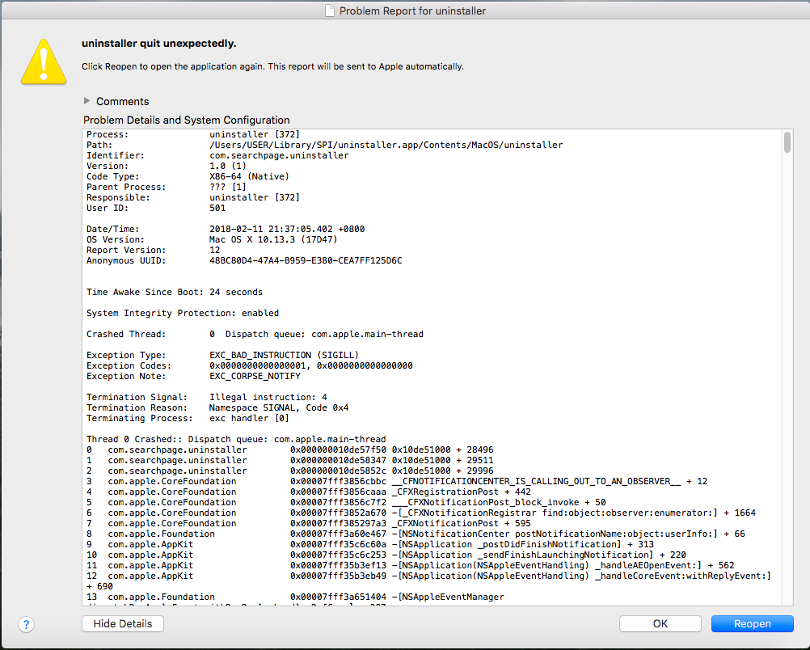The width and height of the screenshot is (810, 650).
Task: Click Hide Details button
Action: tap(123, 623)
